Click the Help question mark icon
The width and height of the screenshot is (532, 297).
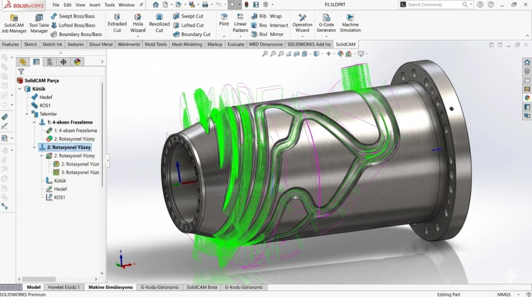pyautogui.click(x=491, y=5)
